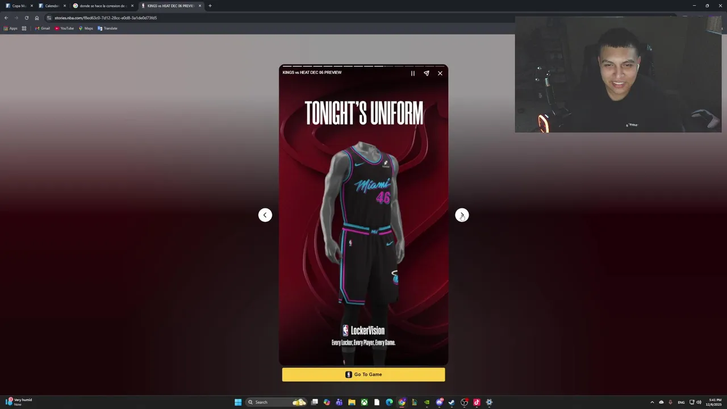Click the LockerVision logo

(363, 331)
